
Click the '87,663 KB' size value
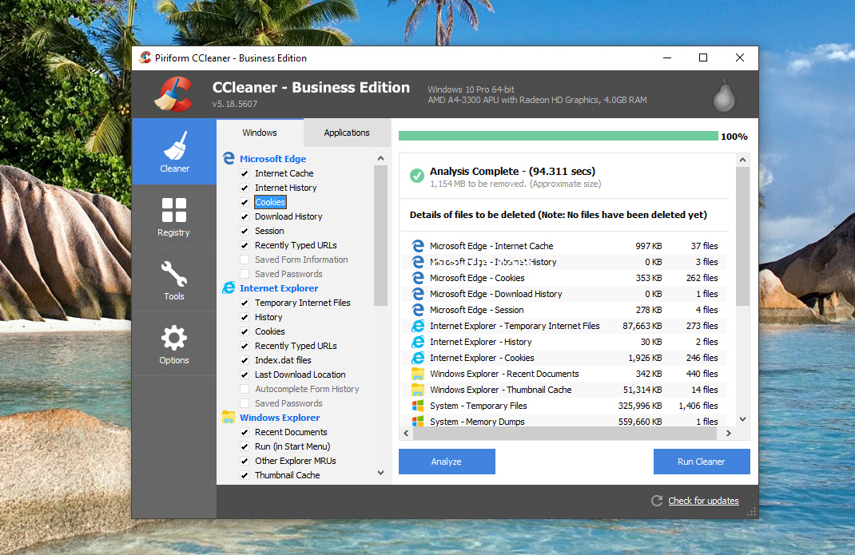click(642, 326)
